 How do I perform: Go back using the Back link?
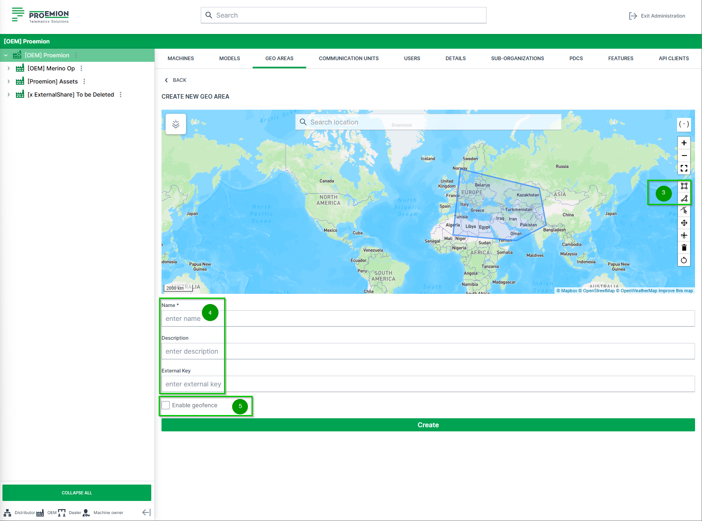(x=175, y=80)
